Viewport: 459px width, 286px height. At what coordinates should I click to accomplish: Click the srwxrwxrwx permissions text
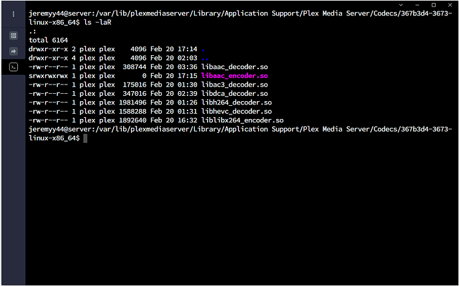tap(49, 76)
